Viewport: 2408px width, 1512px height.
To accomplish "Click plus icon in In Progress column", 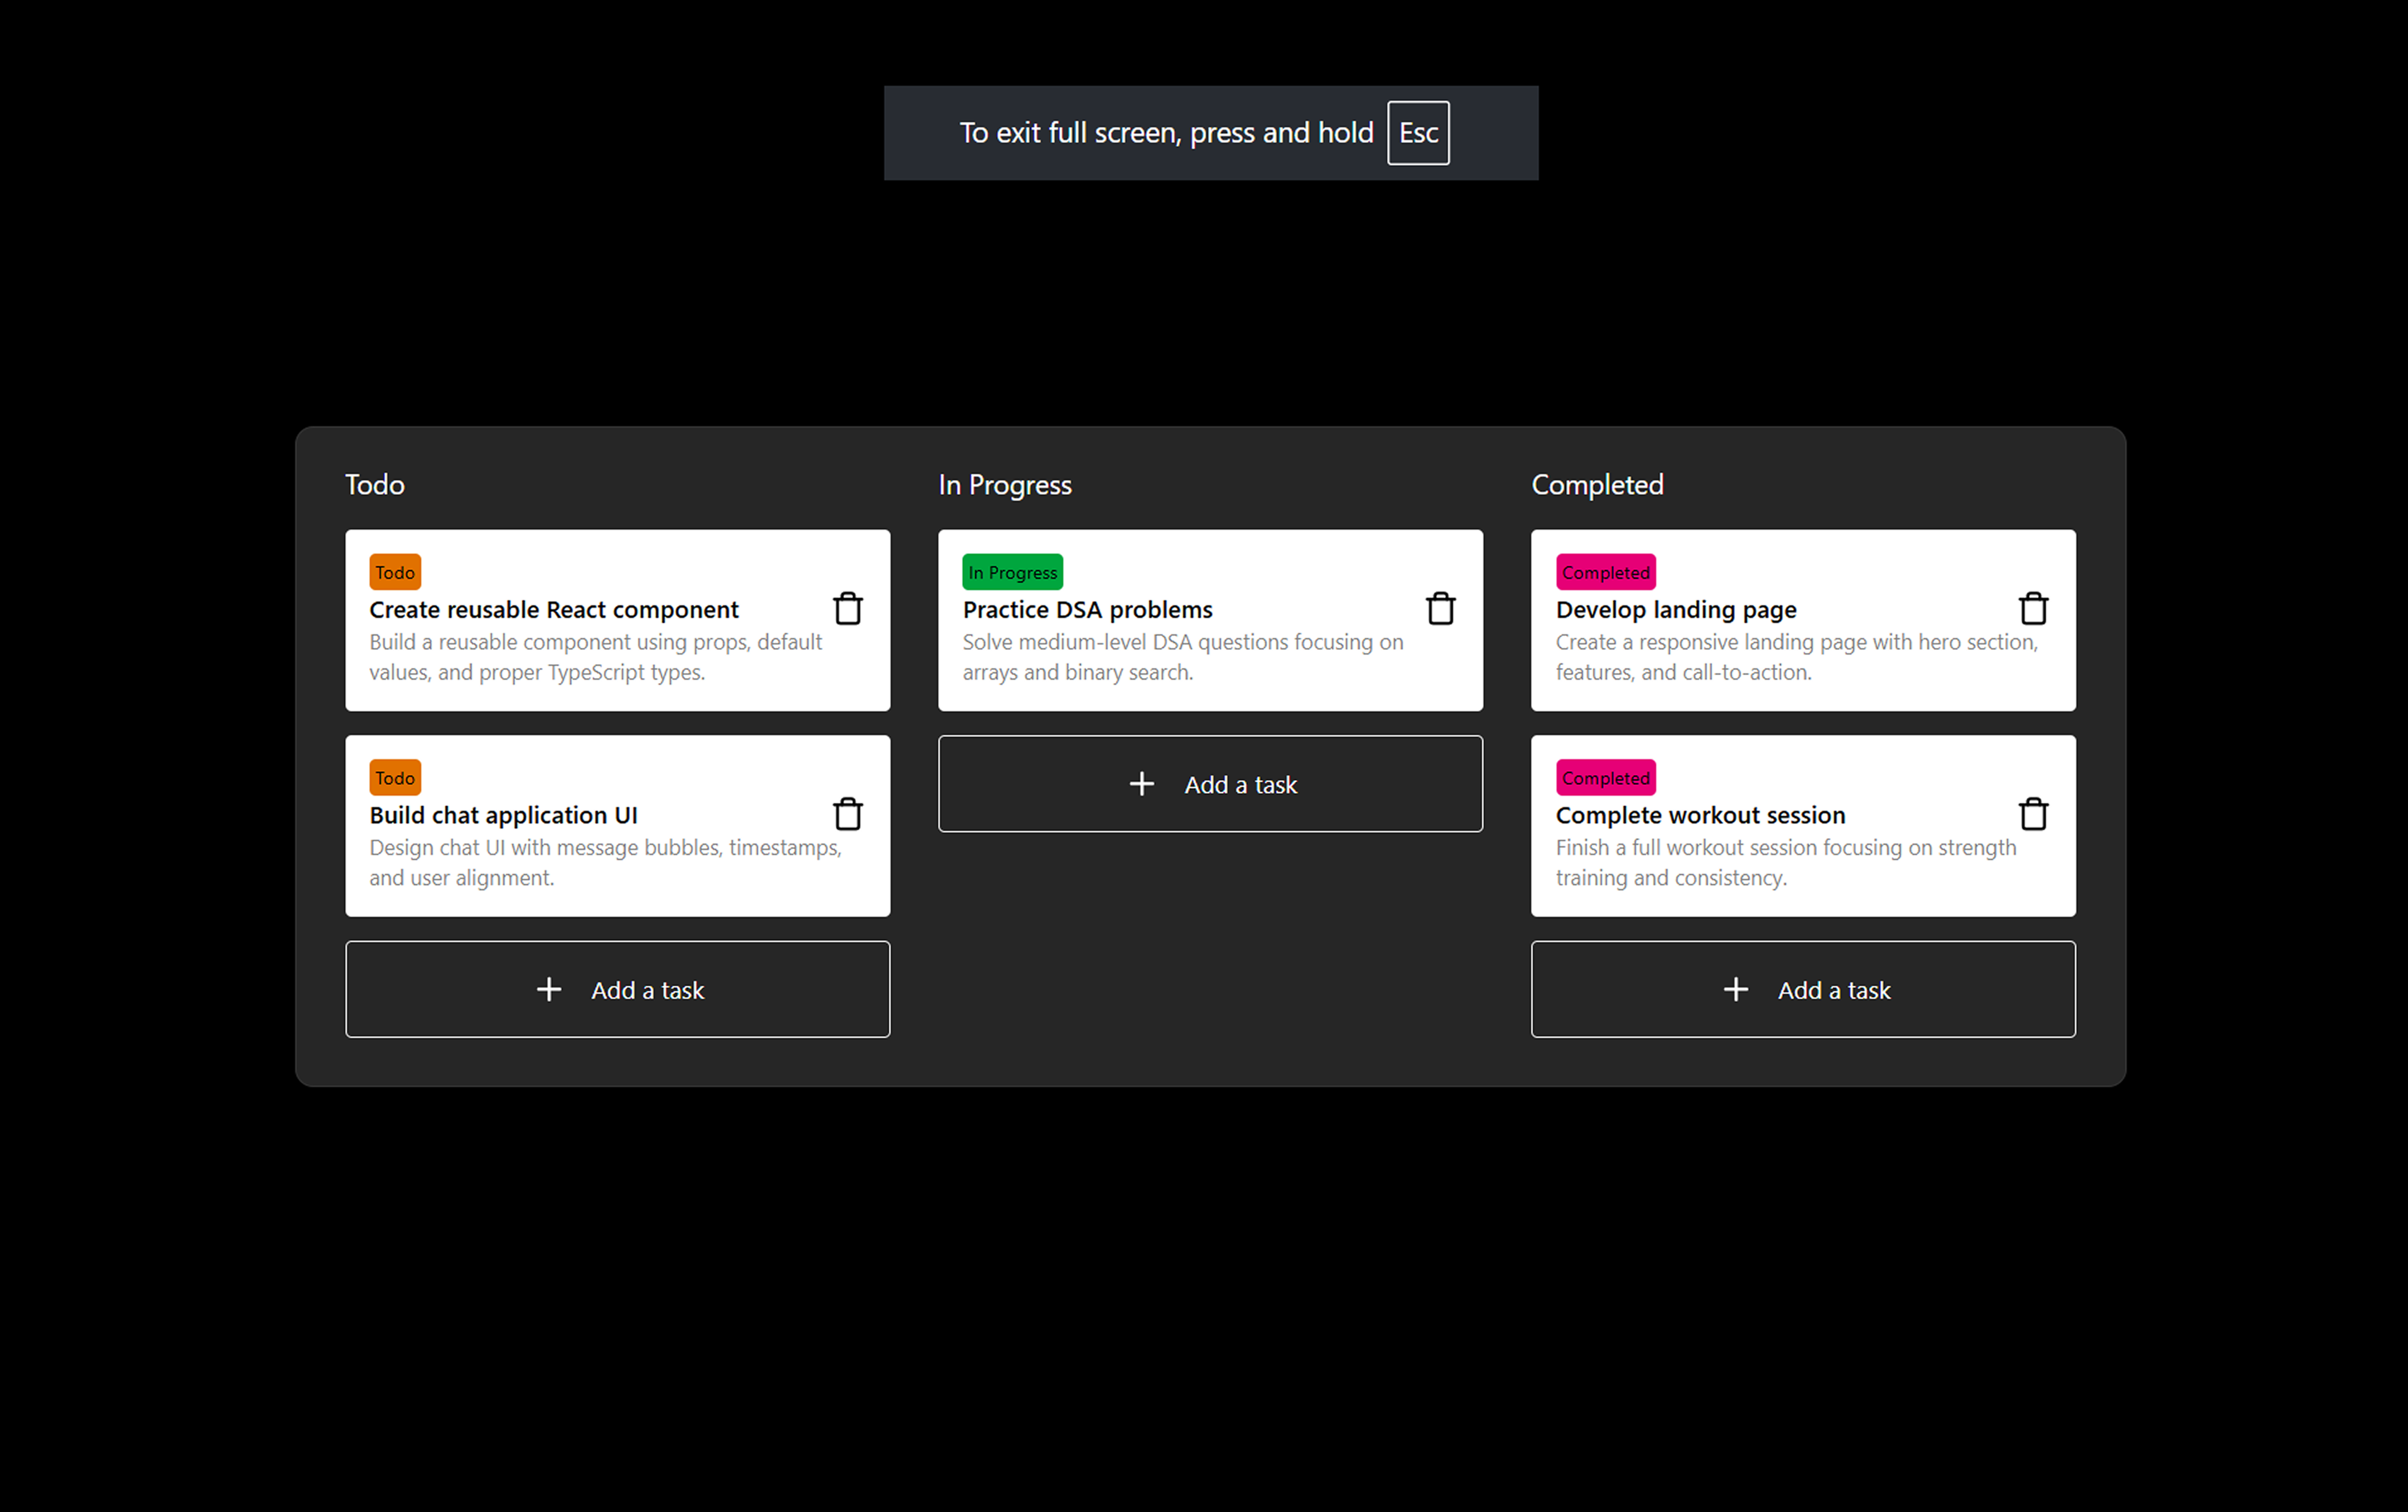I will 1141,784.
